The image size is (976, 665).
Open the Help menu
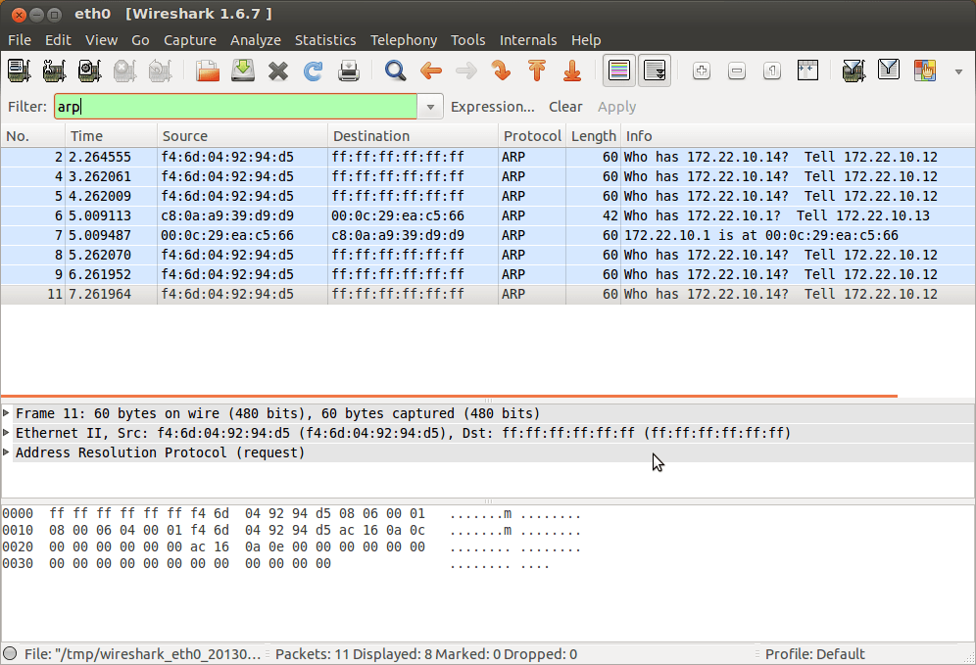(x=586, y=40)
